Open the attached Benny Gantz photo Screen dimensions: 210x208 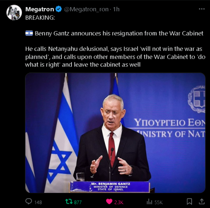coord(115,133)
